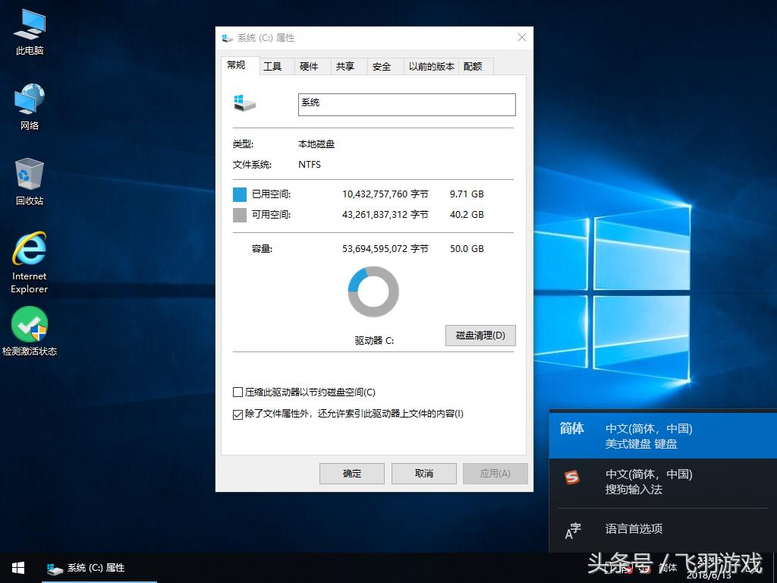Switch to the 工具 tab
Image resolution: width=777 pixels, height=583 pixels.
point(272,67)
